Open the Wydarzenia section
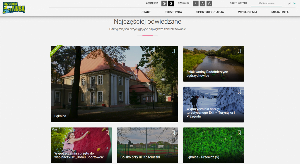This screenshot has width=300, height=164. pyautogui.click(x=248, y=12)
